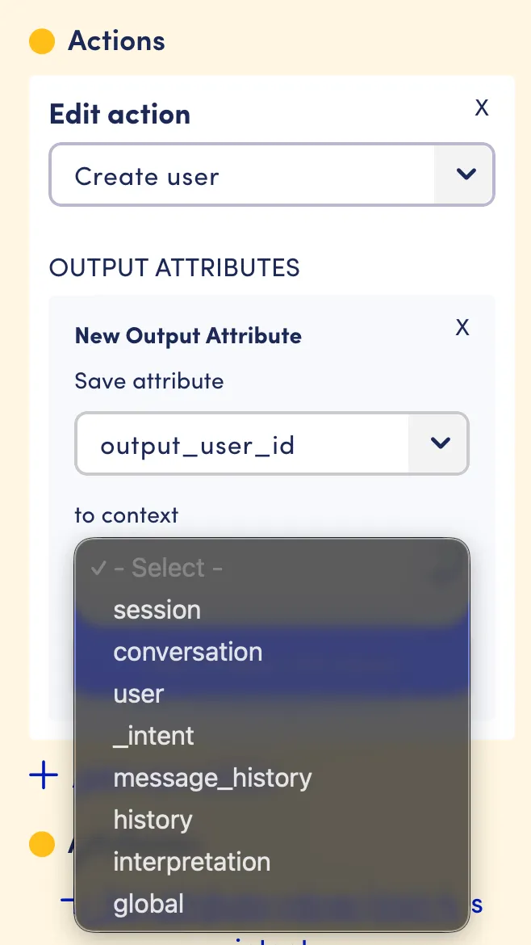
Task: Close the Edit action panel
Action: [482, 108]
